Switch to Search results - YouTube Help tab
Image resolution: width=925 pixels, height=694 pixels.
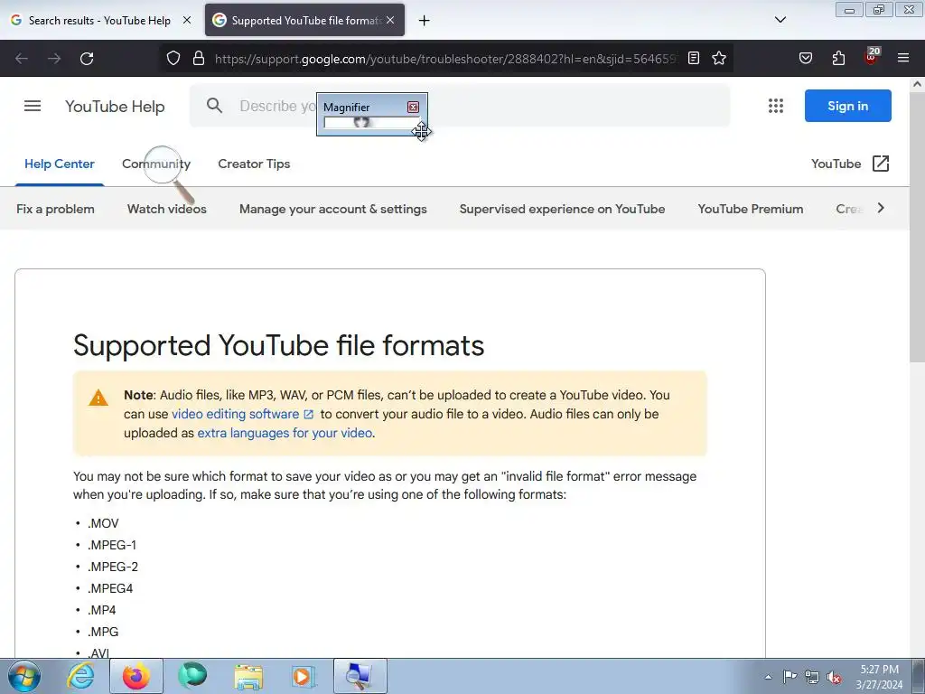click(101, 20)
